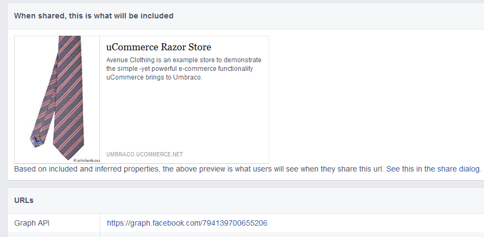The height and width of the screenshot is (237, 484).
Task: Click the Avenue Clothing description text
Action: (183, 69)
